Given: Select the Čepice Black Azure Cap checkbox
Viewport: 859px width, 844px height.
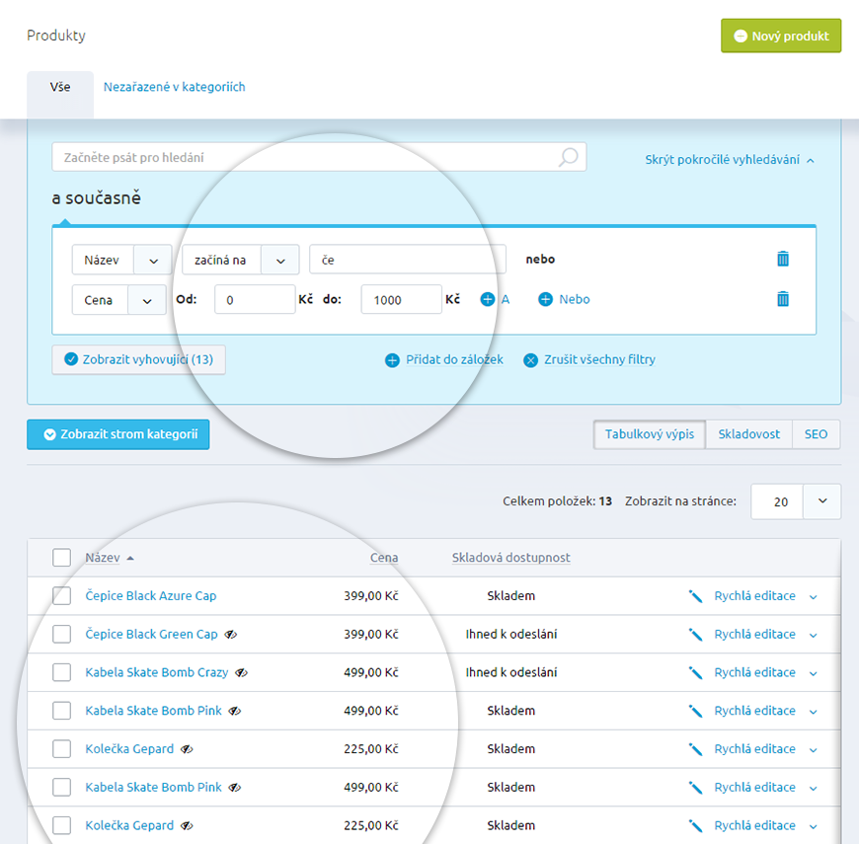Looking at the screenshot, I should coord(62,596).
